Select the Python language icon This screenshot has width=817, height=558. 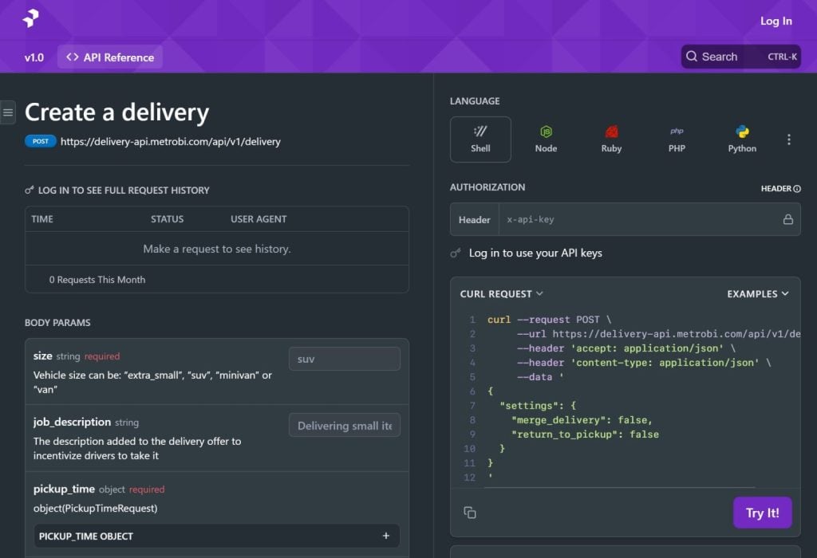(x=742, y=139)
